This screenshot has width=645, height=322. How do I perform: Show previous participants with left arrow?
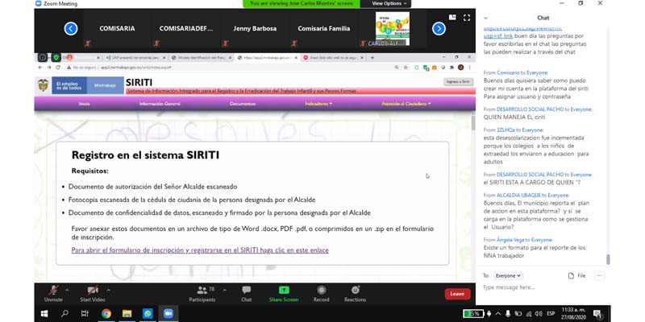coord(71,28)
